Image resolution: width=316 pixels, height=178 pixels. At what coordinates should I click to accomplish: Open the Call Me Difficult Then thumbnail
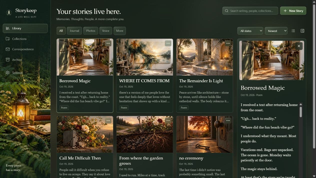point(85,134)
